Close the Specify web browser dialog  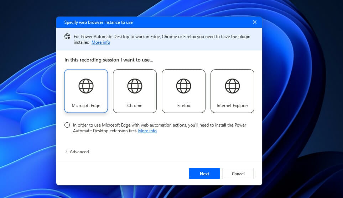point(255,22)
